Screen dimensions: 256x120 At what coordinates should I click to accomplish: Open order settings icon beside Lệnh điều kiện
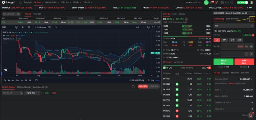point(252,19)
